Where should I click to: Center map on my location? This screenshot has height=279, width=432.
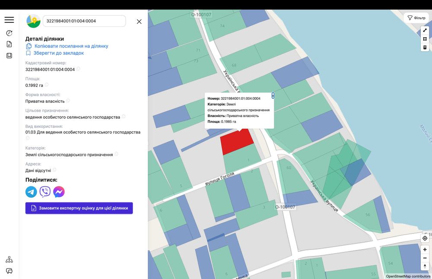(x=425, y=238)
